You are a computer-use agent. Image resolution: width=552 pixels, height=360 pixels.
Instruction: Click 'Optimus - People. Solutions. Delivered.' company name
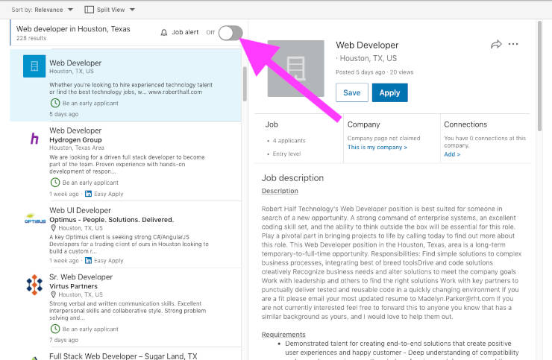coord(112,220)
